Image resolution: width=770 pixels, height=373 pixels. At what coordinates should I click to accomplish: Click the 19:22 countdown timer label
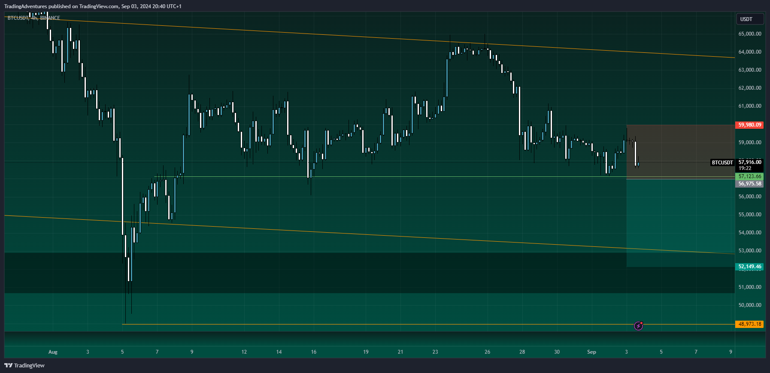point(745,168)
